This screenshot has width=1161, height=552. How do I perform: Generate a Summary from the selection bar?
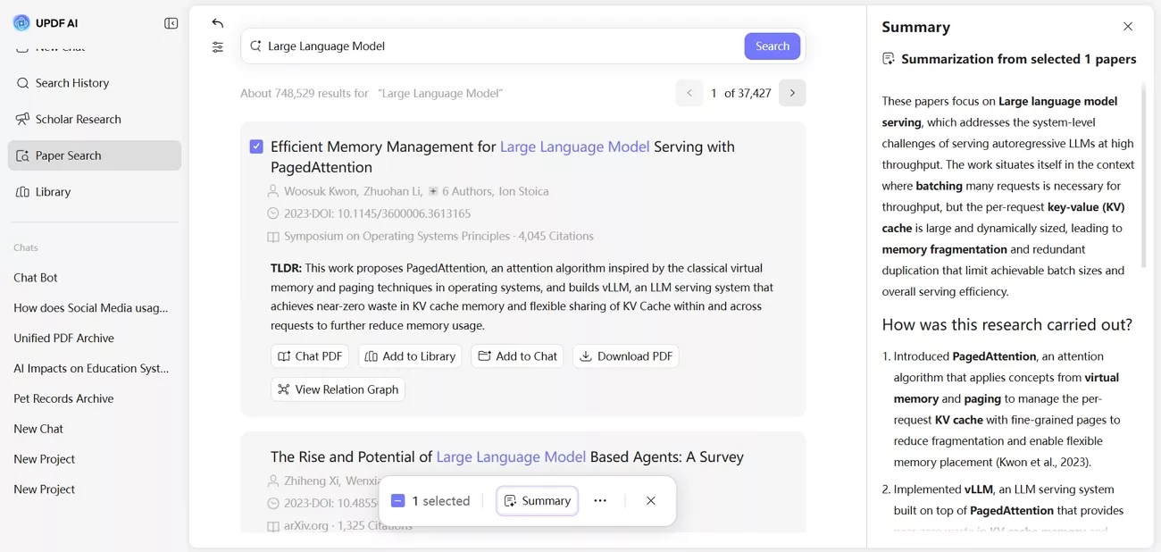[537, 500]
